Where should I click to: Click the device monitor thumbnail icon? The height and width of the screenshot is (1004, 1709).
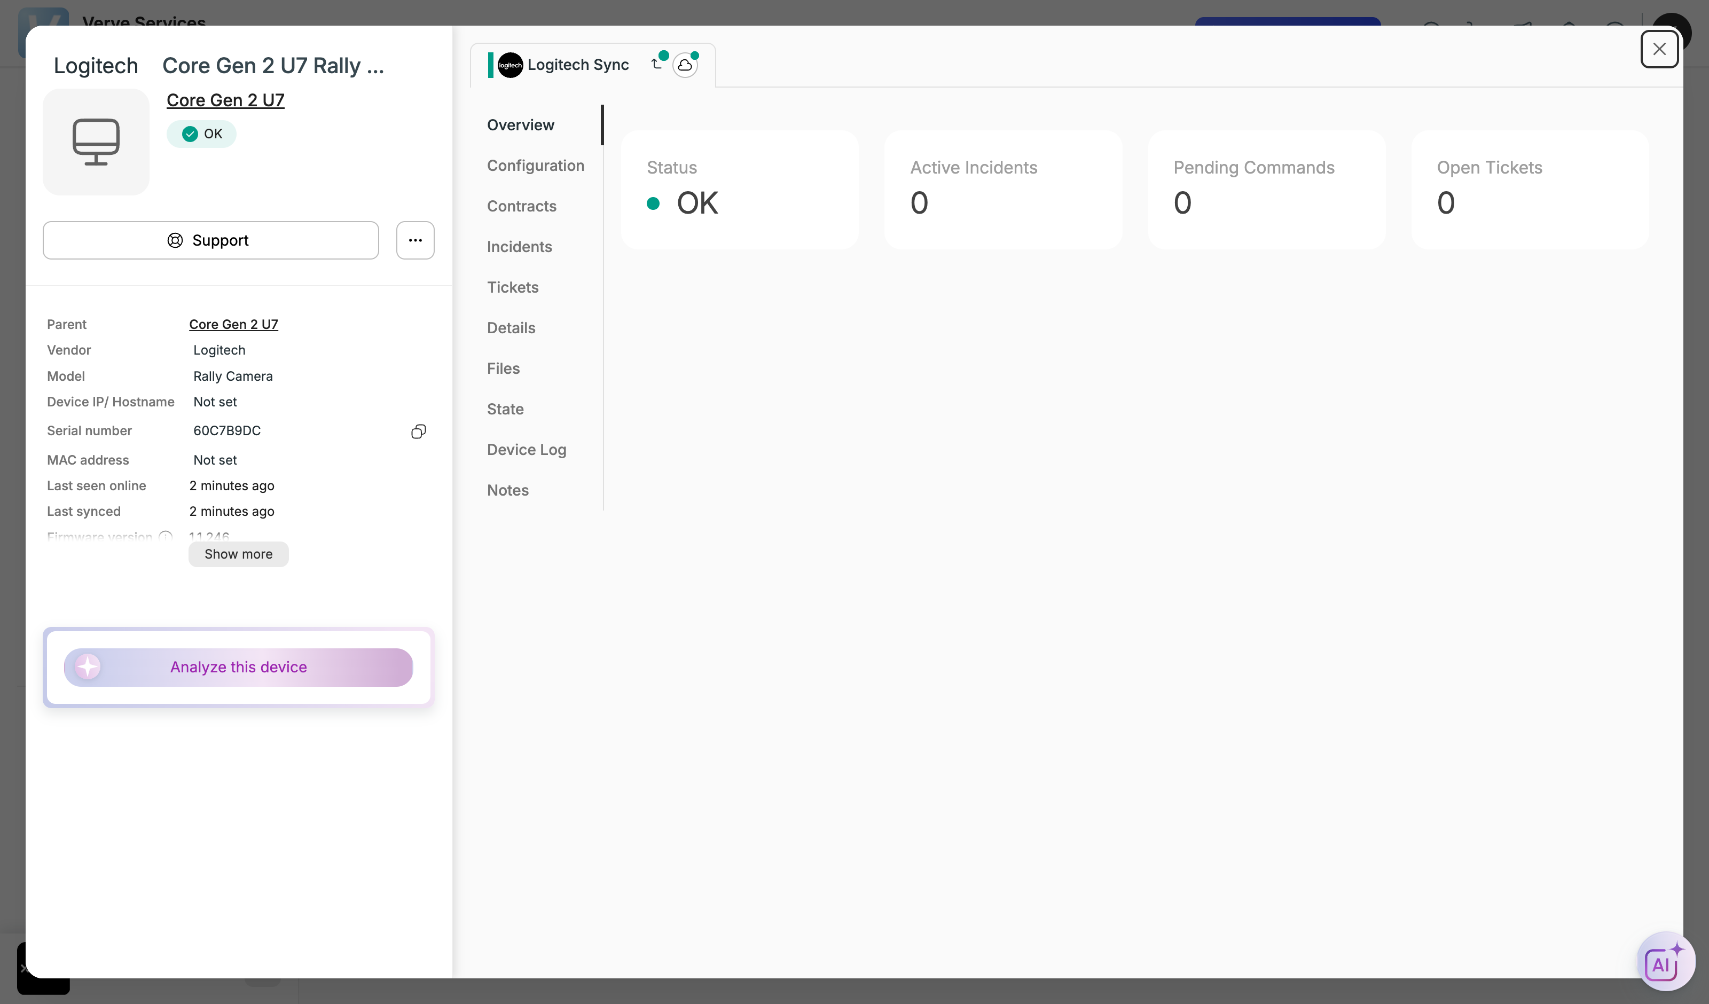(x=96, y=142)
